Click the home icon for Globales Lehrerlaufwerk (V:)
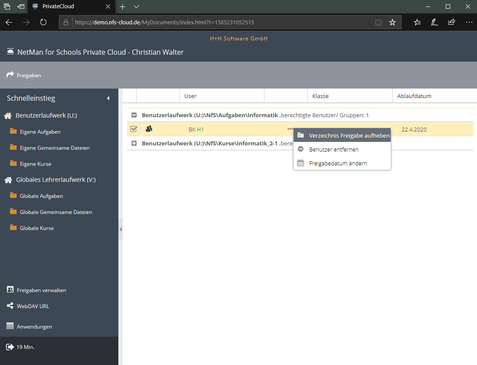477x365 pixels. tap(8, 180)
